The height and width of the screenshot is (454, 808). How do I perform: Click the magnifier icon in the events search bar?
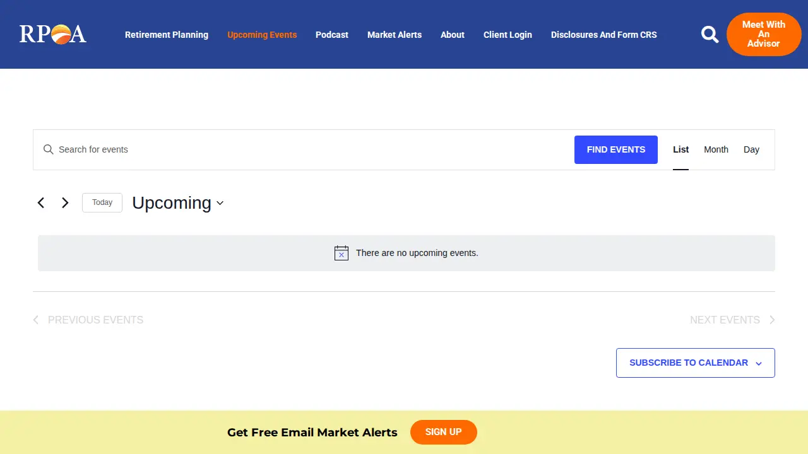point(48,149)
